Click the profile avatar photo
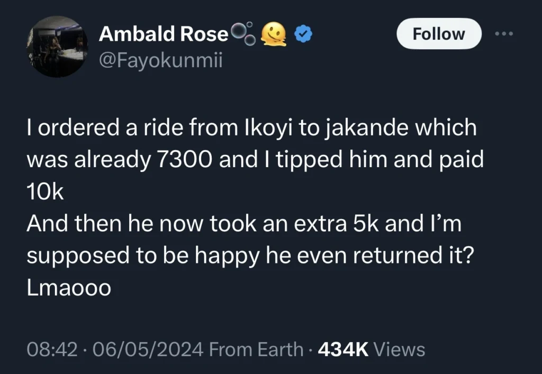This screenshot has width=542, height=374. coord(57,48)
